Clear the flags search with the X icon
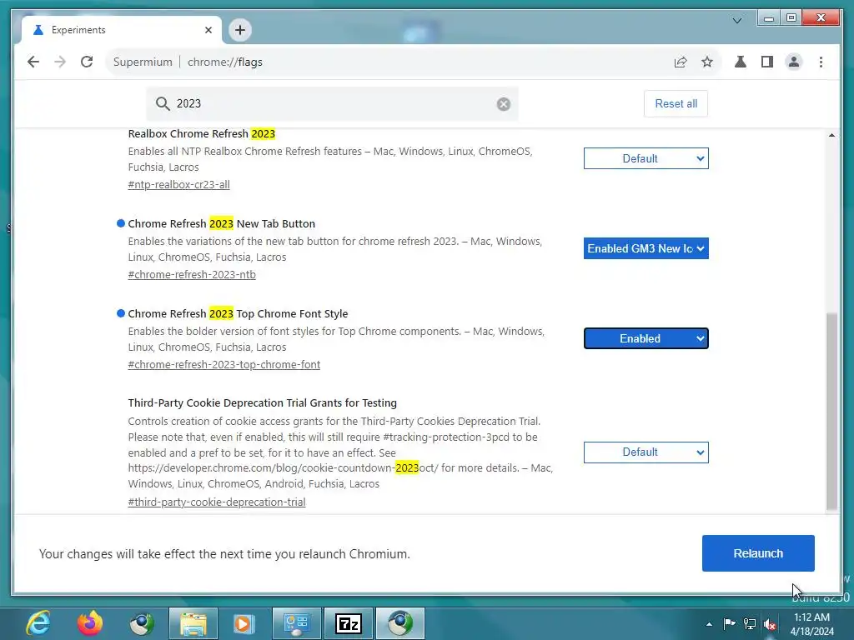Screen dimensions: 854x640 pos(504,104)
